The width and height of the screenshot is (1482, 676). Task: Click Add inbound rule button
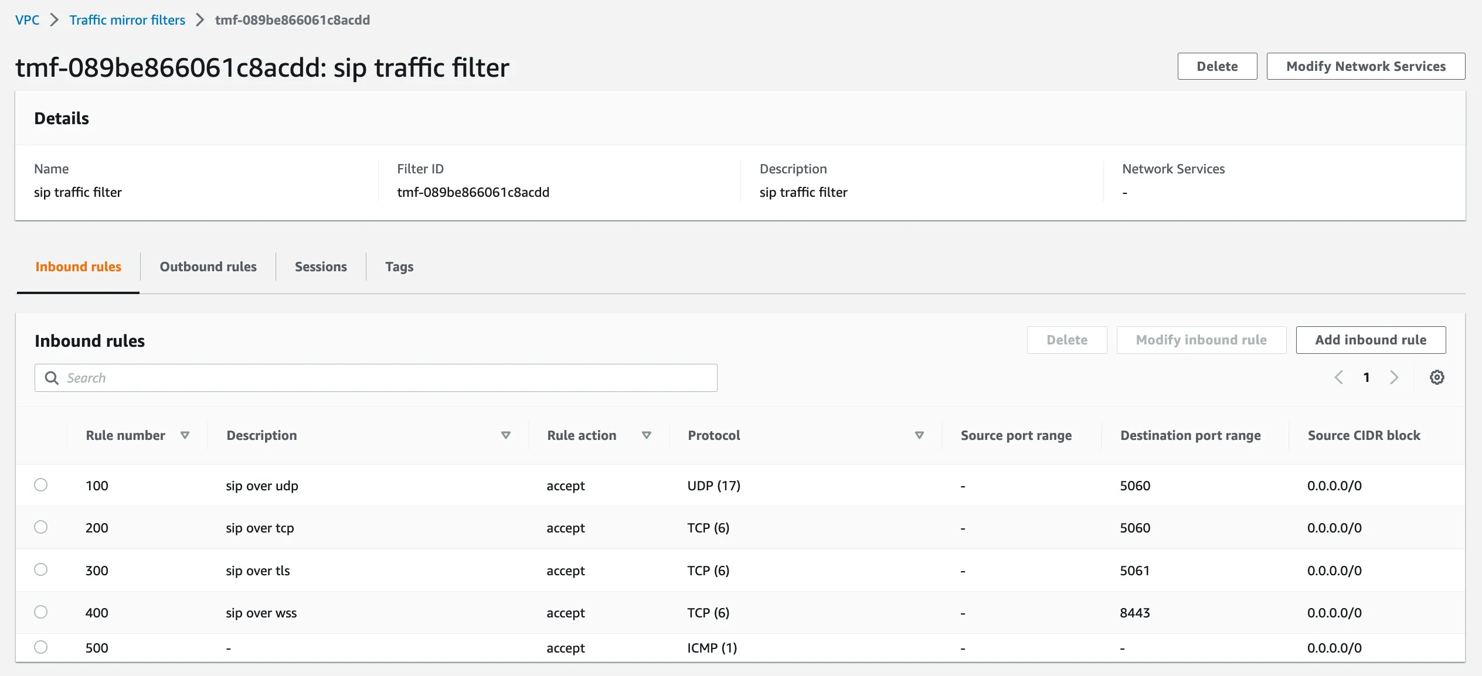tap(1371, 340)
